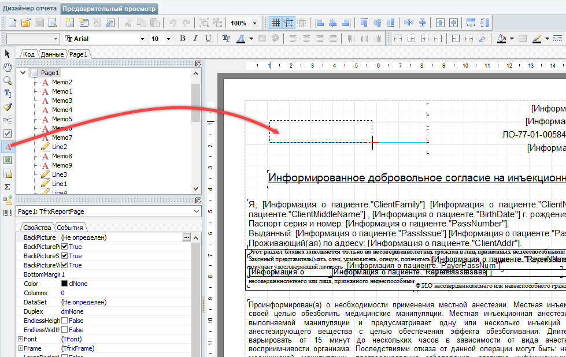Click the Preview report toolbar icon

click(x=53, y=23)
